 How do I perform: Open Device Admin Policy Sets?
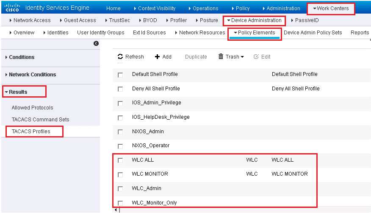(313, 33)
